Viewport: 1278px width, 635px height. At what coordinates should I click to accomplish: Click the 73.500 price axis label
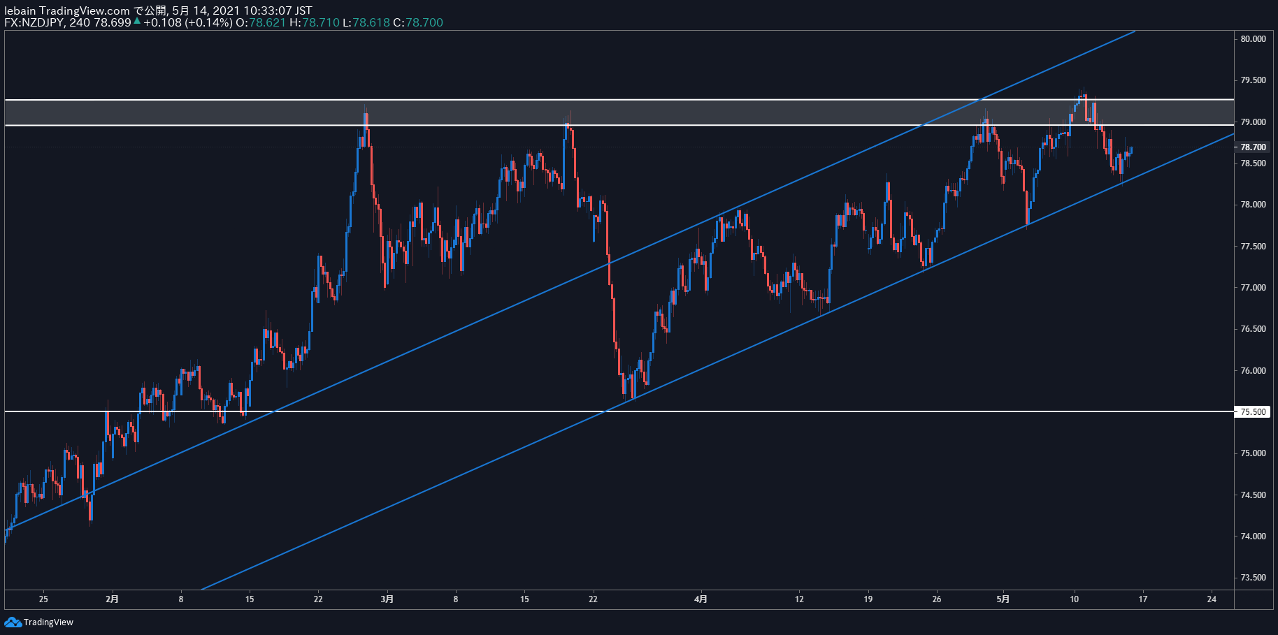tap(1253, 578)
